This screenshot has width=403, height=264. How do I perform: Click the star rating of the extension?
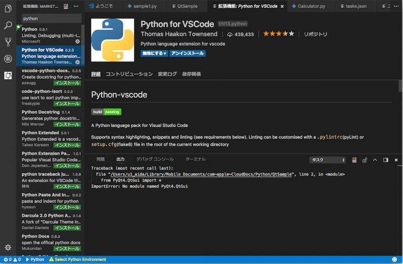(279, 34)
